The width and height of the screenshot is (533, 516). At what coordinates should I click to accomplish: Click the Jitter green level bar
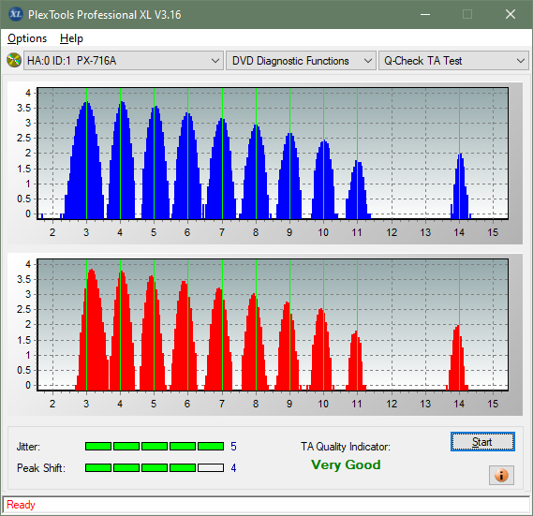[155, 446]
